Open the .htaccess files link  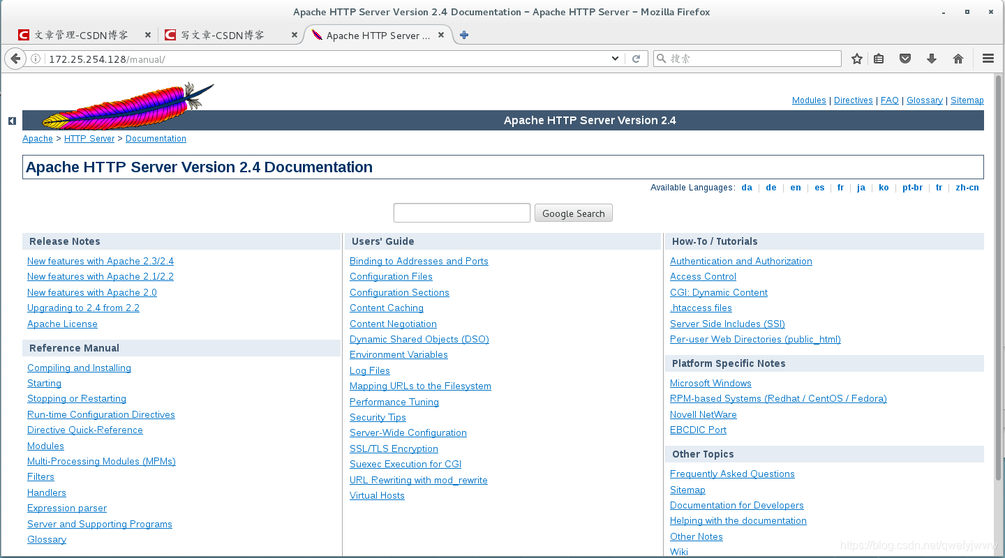point(701,308)
